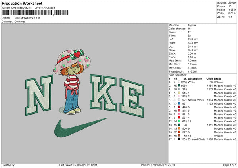Select the design name Nike Strawberry 5,8 in
The height and width of the screenshot is (168, 238).
pyautogui.click(x=27, y=18)
